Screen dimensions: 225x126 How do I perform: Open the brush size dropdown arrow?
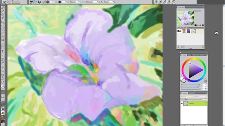56,2
